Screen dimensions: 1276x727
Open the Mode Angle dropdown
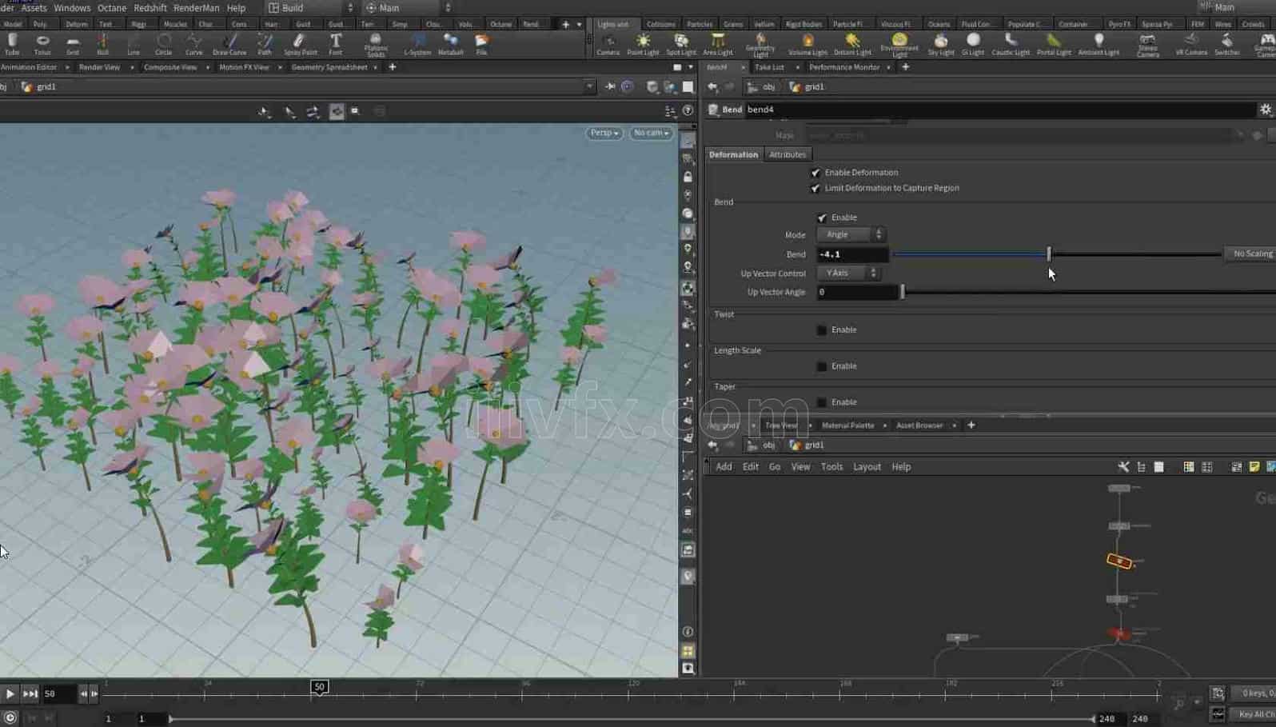(851, 234)
